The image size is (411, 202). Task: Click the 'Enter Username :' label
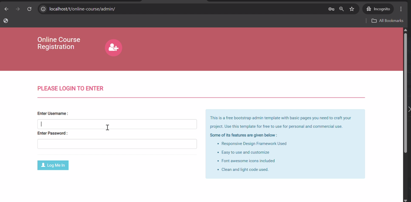(x=53, y=113)
